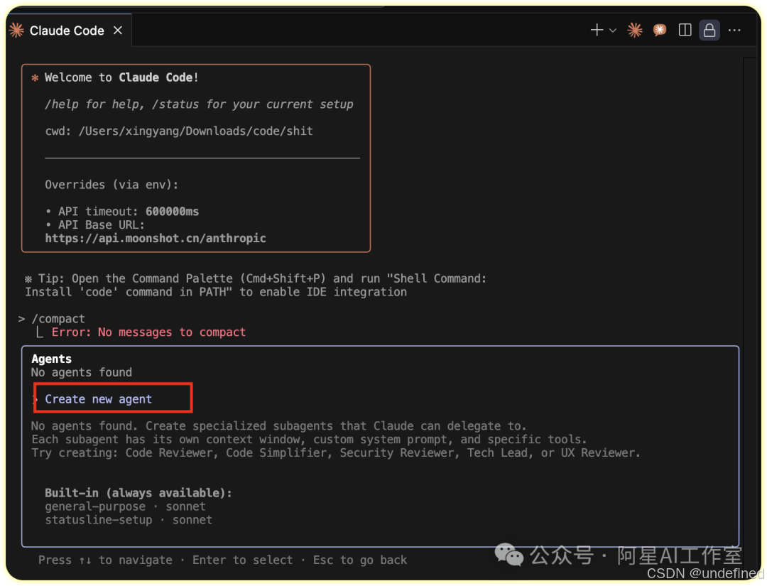Select the Overrides (via env) heading
Viewport: 767px width, 586px height.
[111, 185]
